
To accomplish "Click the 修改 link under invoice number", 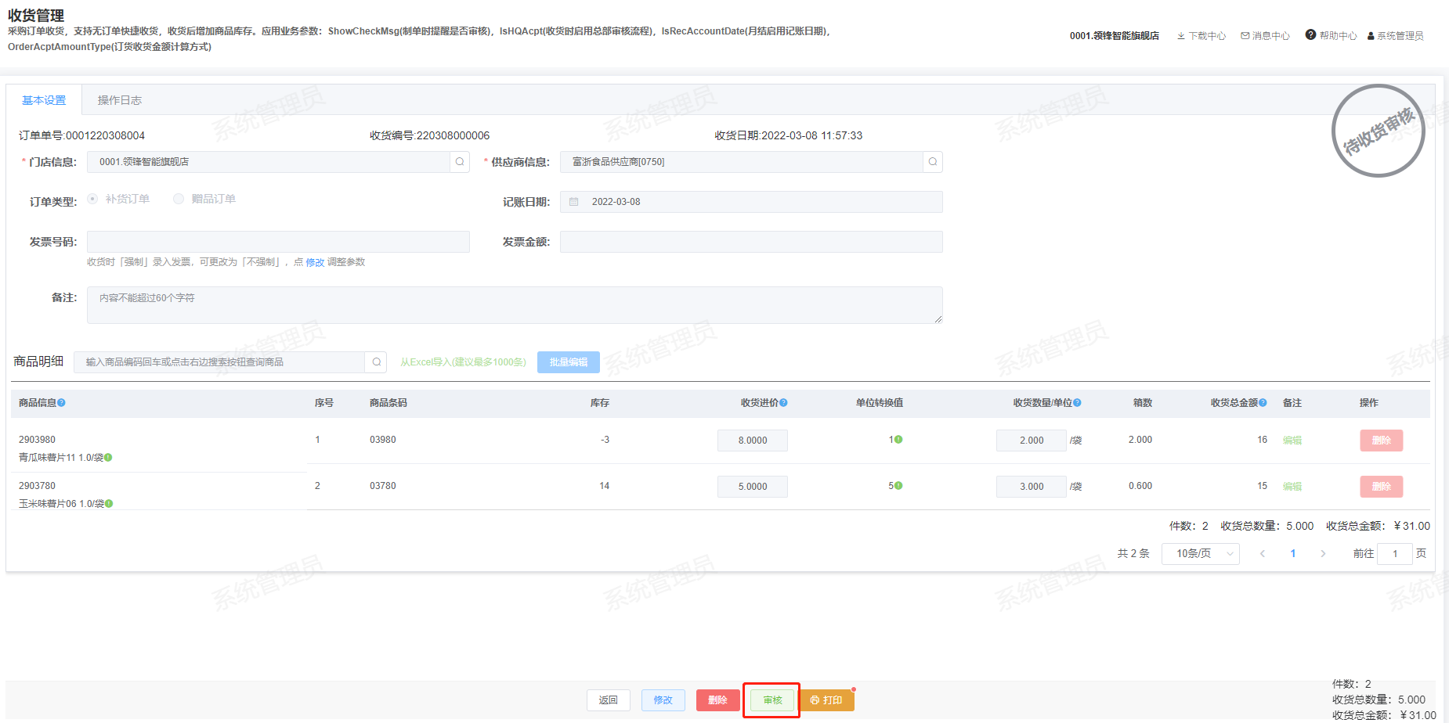I will click(315, 263).
